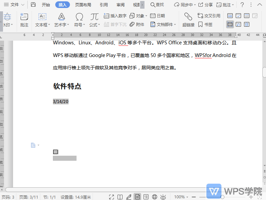
Task: Enter full screen view icon
Action: [x=112, y=197]
